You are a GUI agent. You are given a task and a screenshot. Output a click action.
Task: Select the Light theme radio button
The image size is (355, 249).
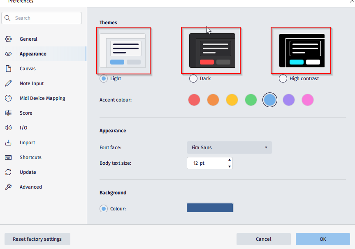tap(103, 78)
